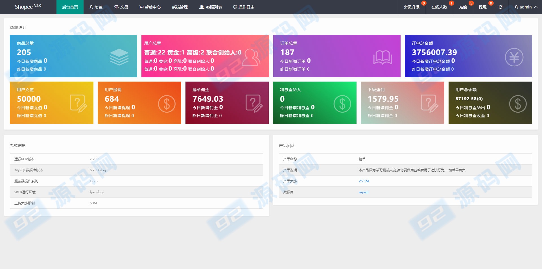This screenshot has width=542, height=269.
Task: Click the 3756007.39 order total amount
Action: tap(434, 53)
